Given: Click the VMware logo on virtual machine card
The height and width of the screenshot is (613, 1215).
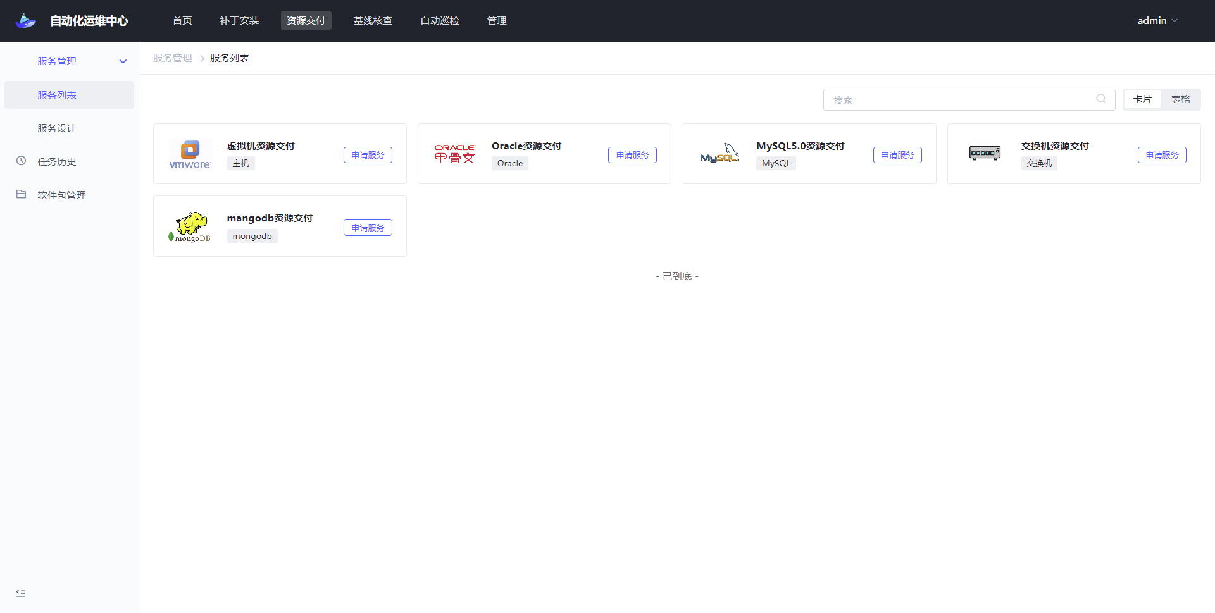Looking at the screenshot, I should click(x=190, y=154).
